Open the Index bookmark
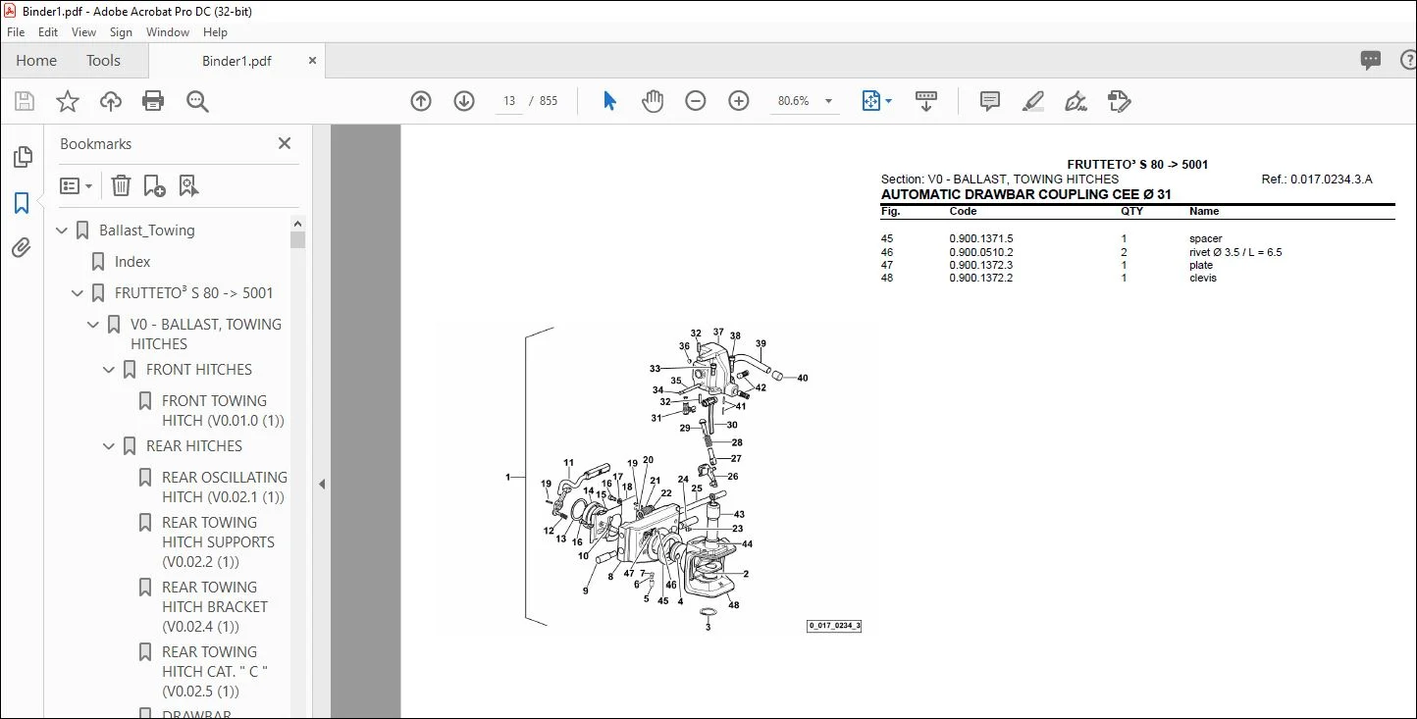This screenshot has height=719, width=1417. coord(132,262)
